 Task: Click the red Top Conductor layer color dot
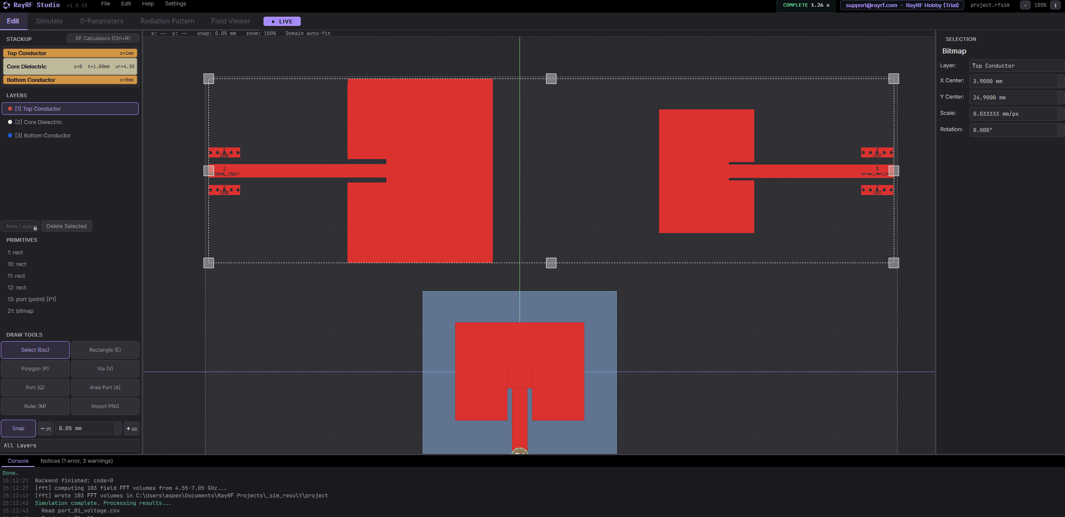[10, 109]
